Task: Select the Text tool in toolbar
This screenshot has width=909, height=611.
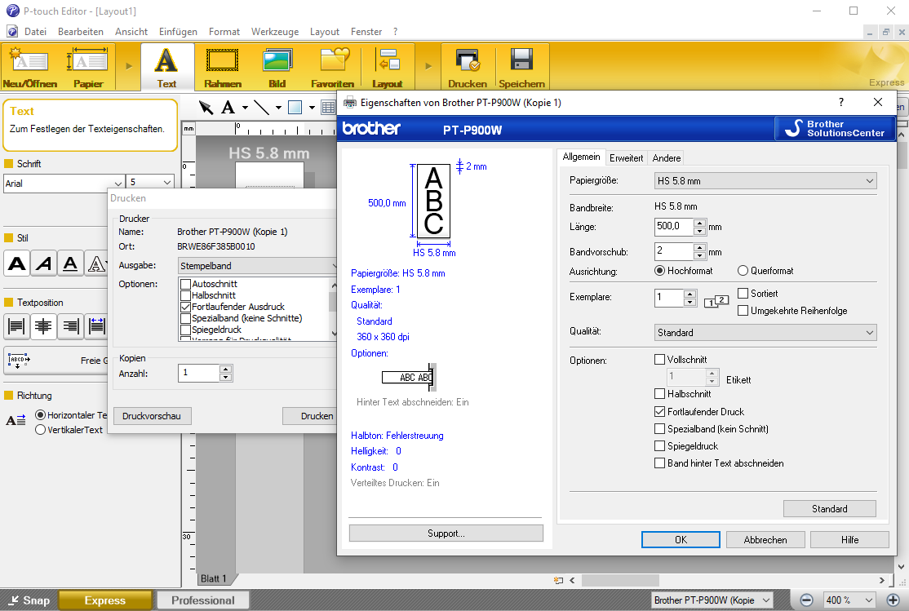Action: 166,67
